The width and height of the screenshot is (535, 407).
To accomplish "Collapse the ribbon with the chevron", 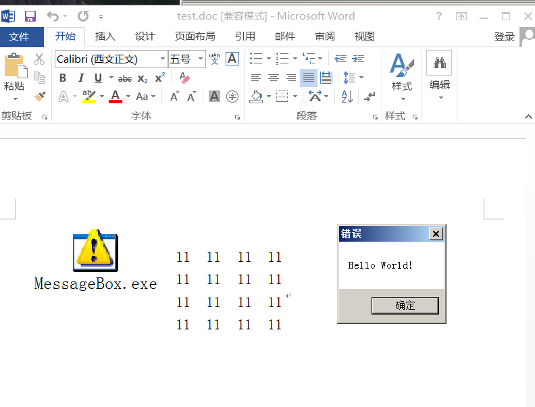I will pos(528,117).
